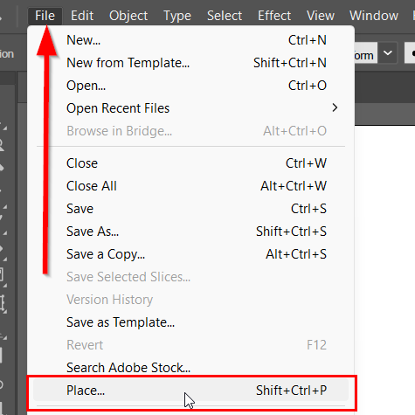Choose New… to create a document

190,40
